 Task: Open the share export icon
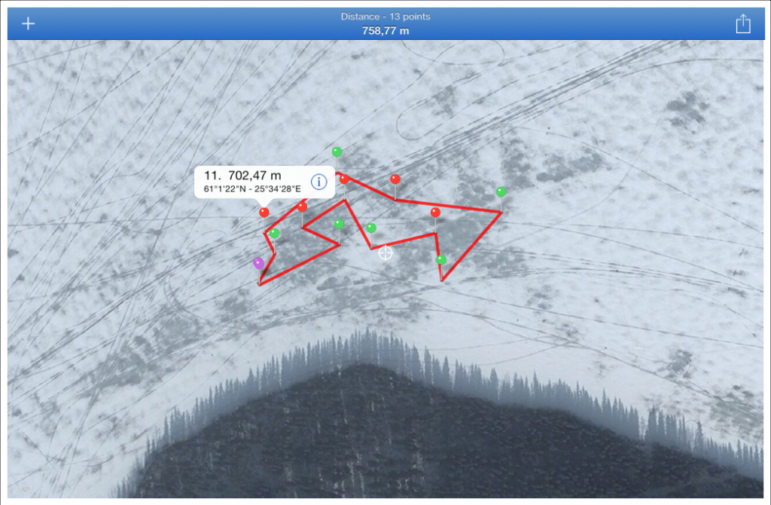[743, 23]
